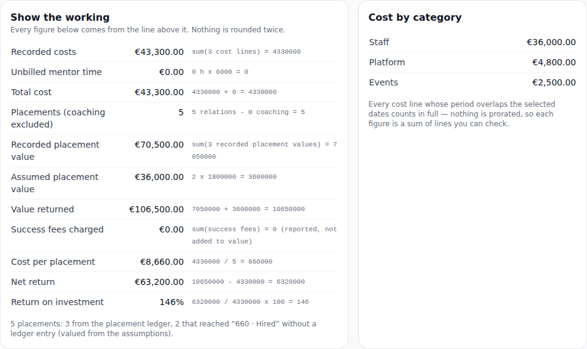This screenshot has height=349, width=587.
Task: Select formula '2 x 1800000 = 3600000'
Action: (x=234, y=177)
